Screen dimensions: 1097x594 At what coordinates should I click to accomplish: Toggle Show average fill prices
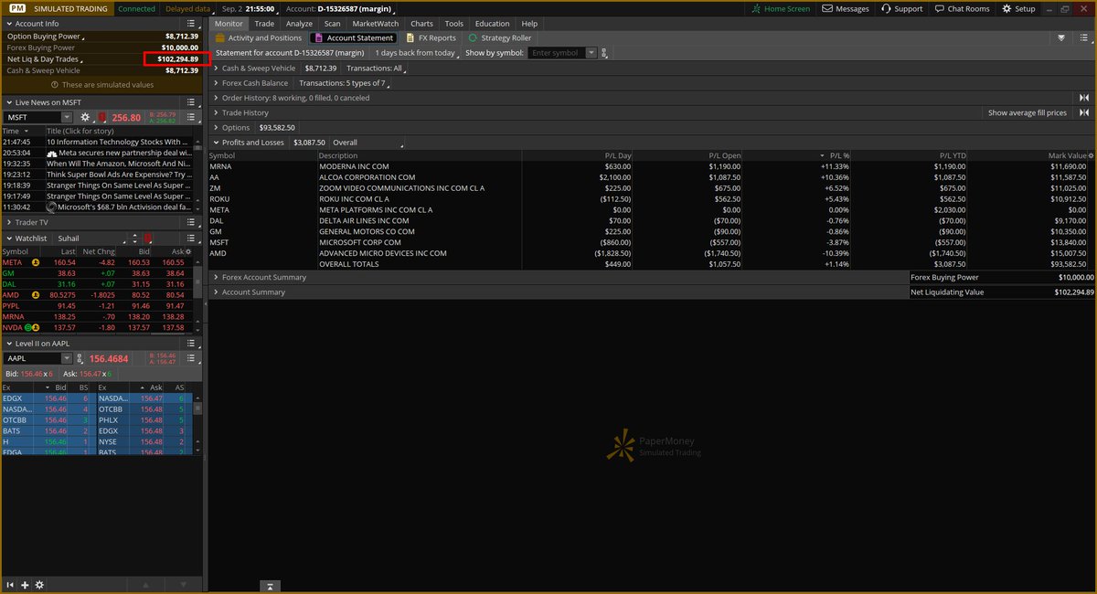point(1027,112)
